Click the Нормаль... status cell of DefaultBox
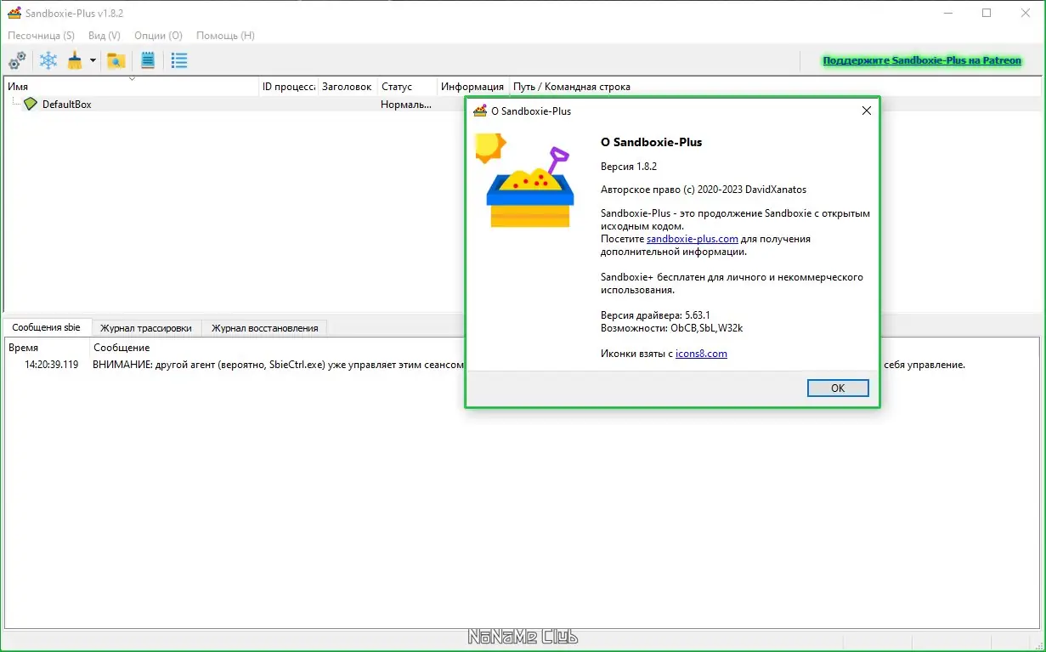The width and height of the screenshot is (1046, 652). [406, 104]
